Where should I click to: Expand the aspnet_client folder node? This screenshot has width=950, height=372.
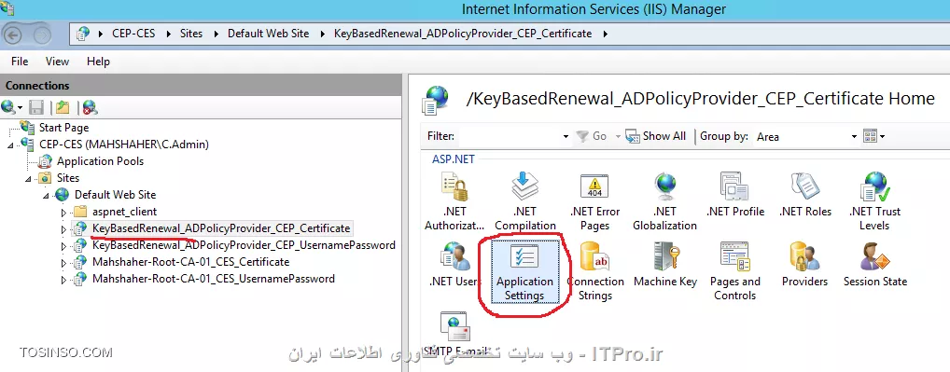point(63,213)
